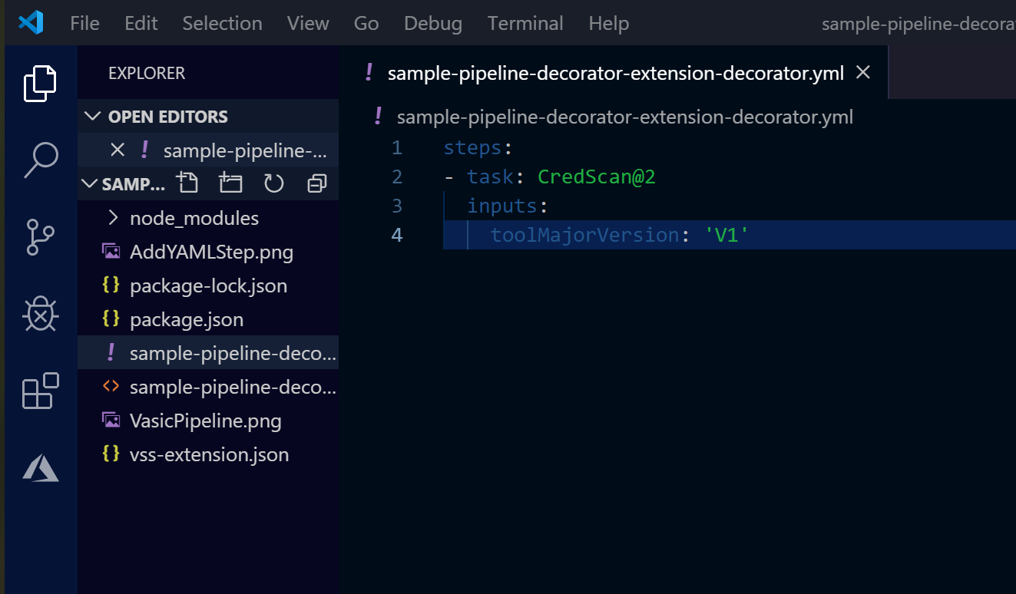This screenshot has width=1016, height=594.
Task: Click line 4 toolMajorVersion in editor
Action: [584, 235]
